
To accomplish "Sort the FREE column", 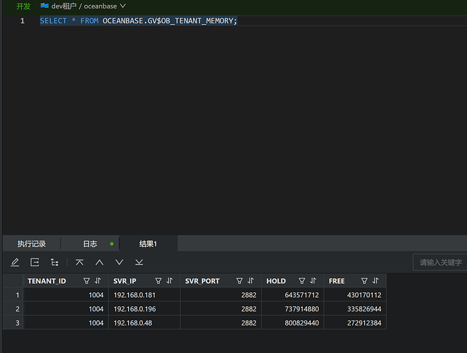I will click(x=376, y=281).
